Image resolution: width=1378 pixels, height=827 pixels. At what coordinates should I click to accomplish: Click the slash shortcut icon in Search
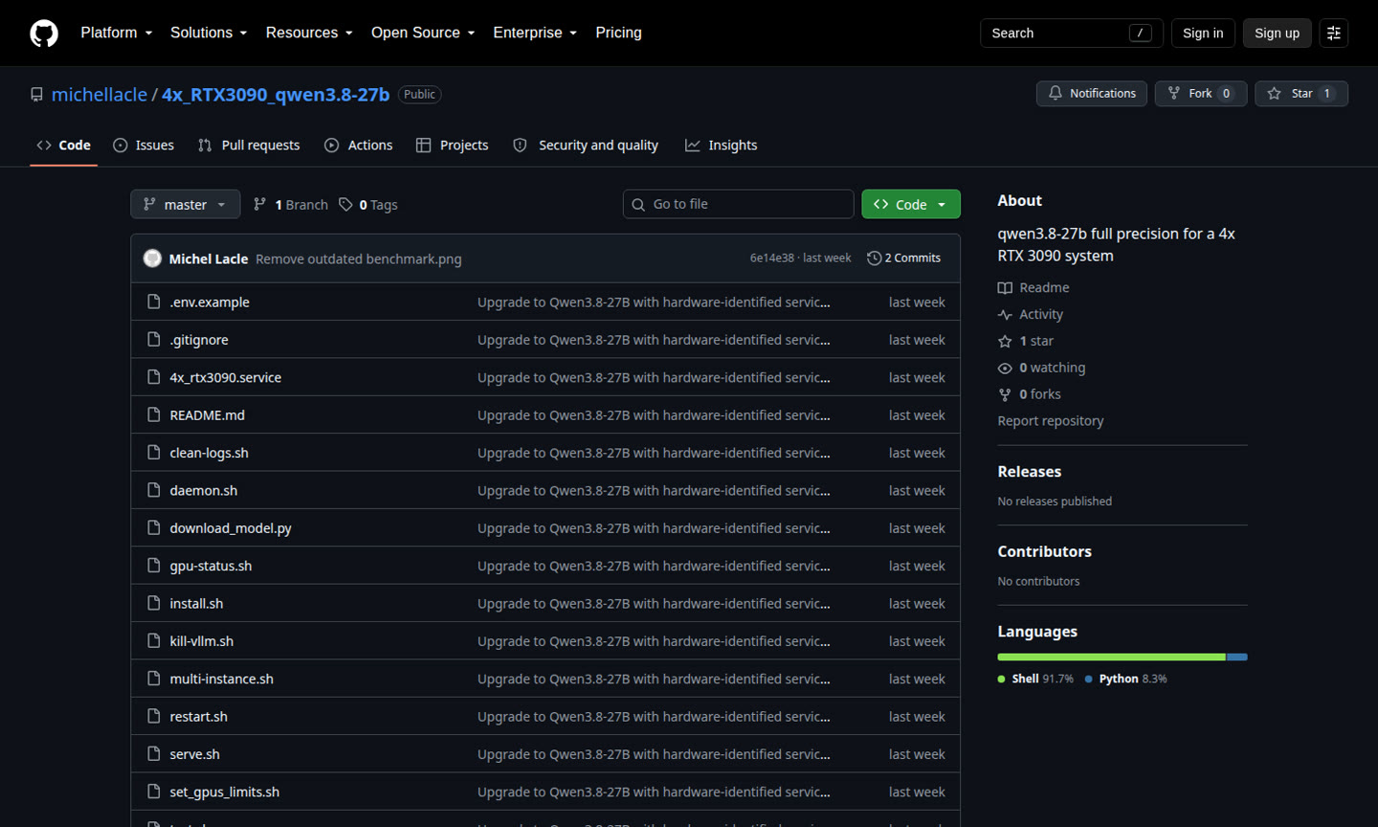1140,34
